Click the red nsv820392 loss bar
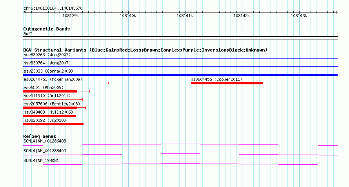 point(53,124)
